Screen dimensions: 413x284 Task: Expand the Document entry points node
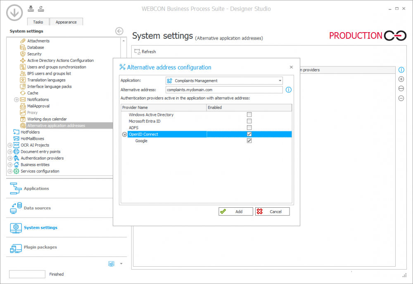point(10,152)
